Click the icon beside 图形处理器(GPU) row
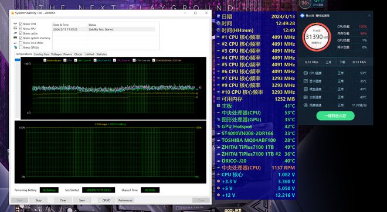The width and height of the screenshot is (387, 212). 218,119
